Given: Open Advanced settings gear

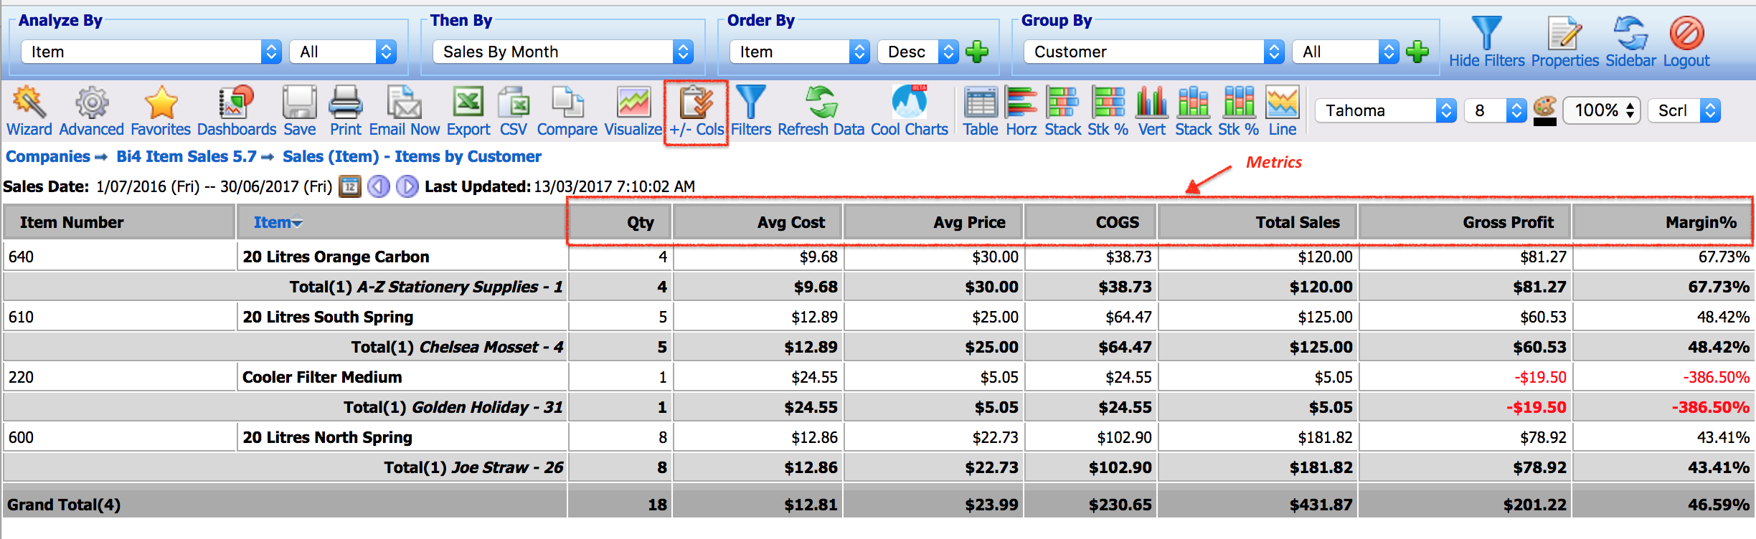Looking at the screenshot, I should tap(92, 111).
